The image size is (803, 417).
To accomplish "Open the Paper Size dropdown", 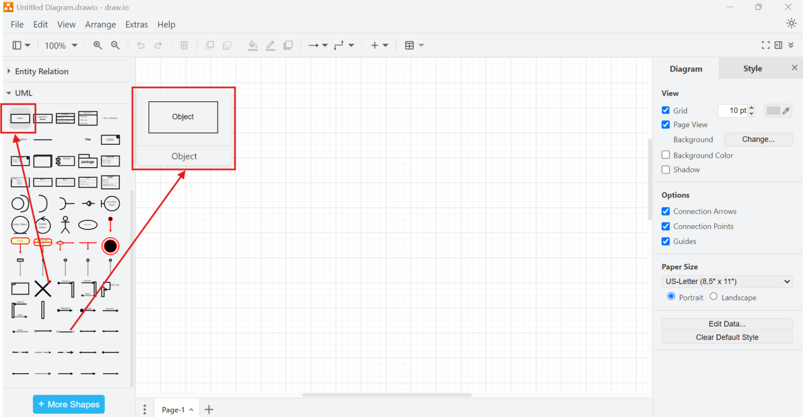I will 727,281.
